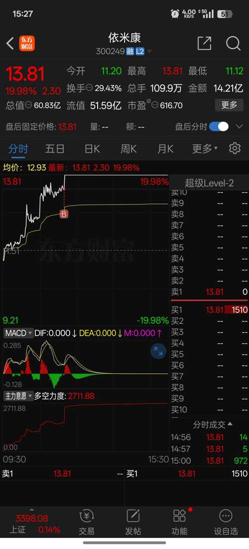Open the search magnifier icon
249x549 pixels.
tap(233, 43)
